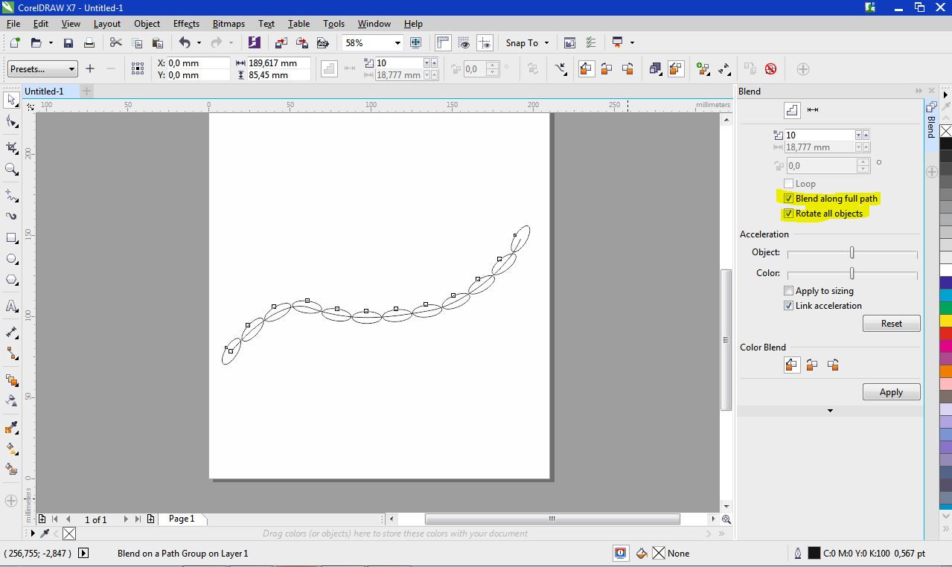Image resolution: width=952 pixels, height=567 pixels.
Task: Expand the Undo history dropdown arrow
Action: coord(199,43)
